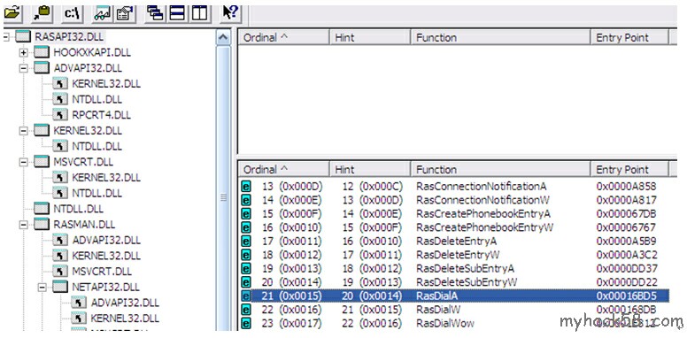
Task: Sort exports by Entry Point column header
Action: coord(629,169)
